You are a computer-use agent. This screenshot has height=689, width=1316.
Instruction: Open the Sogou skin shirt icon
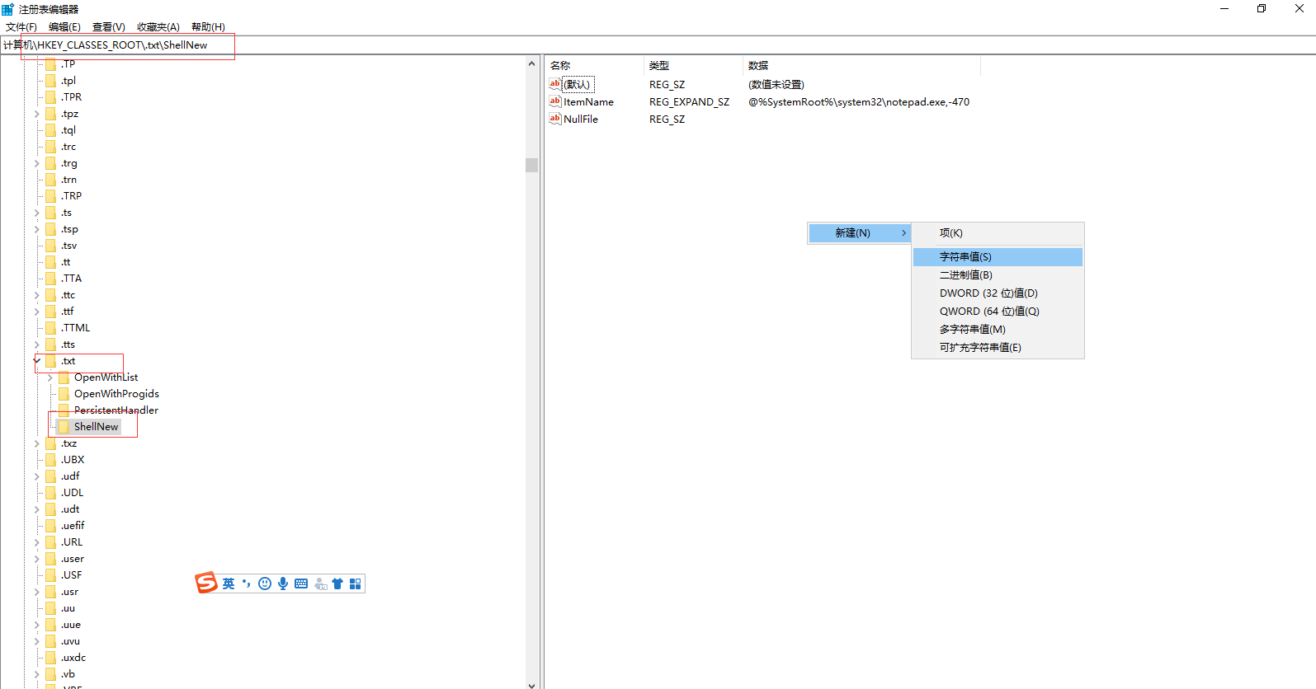click(x=337, y=584)
